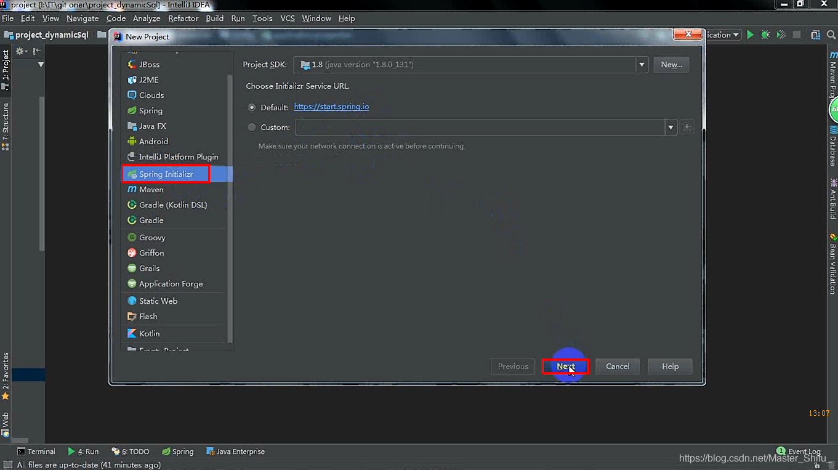Open the Database side panel tab
The image size is (838, 470).
point(832,145)
